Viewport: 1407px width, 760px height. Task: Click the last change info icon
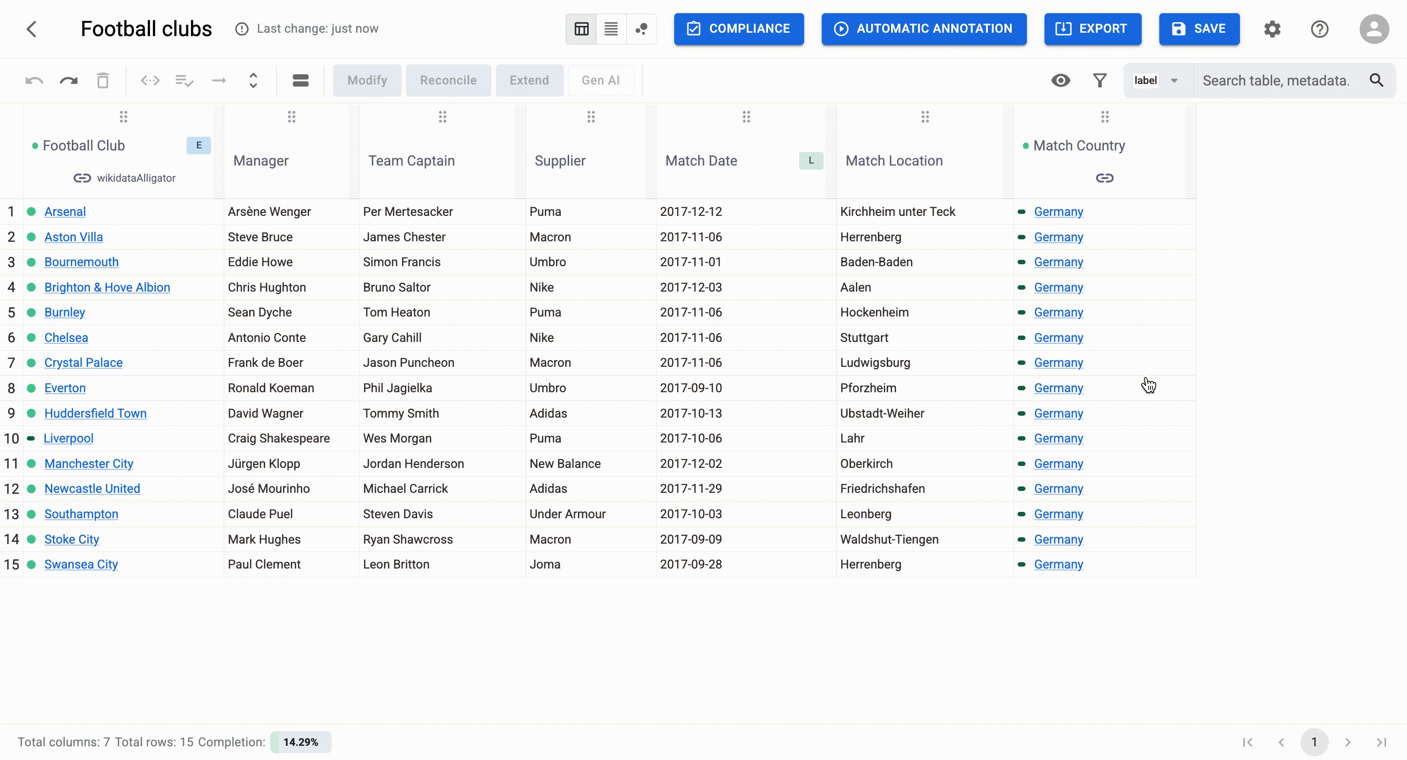point(241,29)
